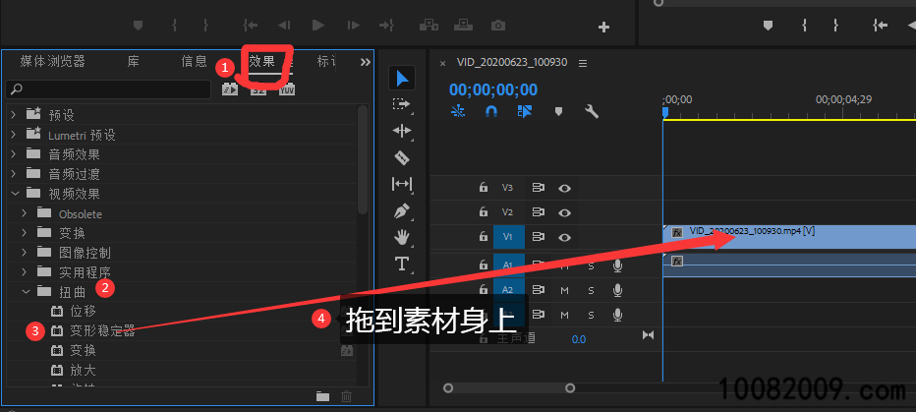This screenshot has height=412, width=916.
Task: Switch to the 信息 tab
Action: [x=195, y=61]
